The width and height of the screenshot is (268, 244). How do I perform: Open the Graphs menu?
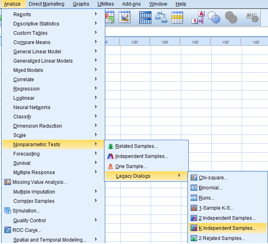tap(81, 4)
